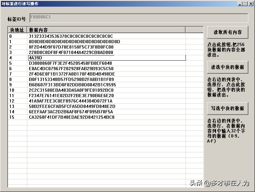Click the 数据内容 column header

[x=106, y=30]
